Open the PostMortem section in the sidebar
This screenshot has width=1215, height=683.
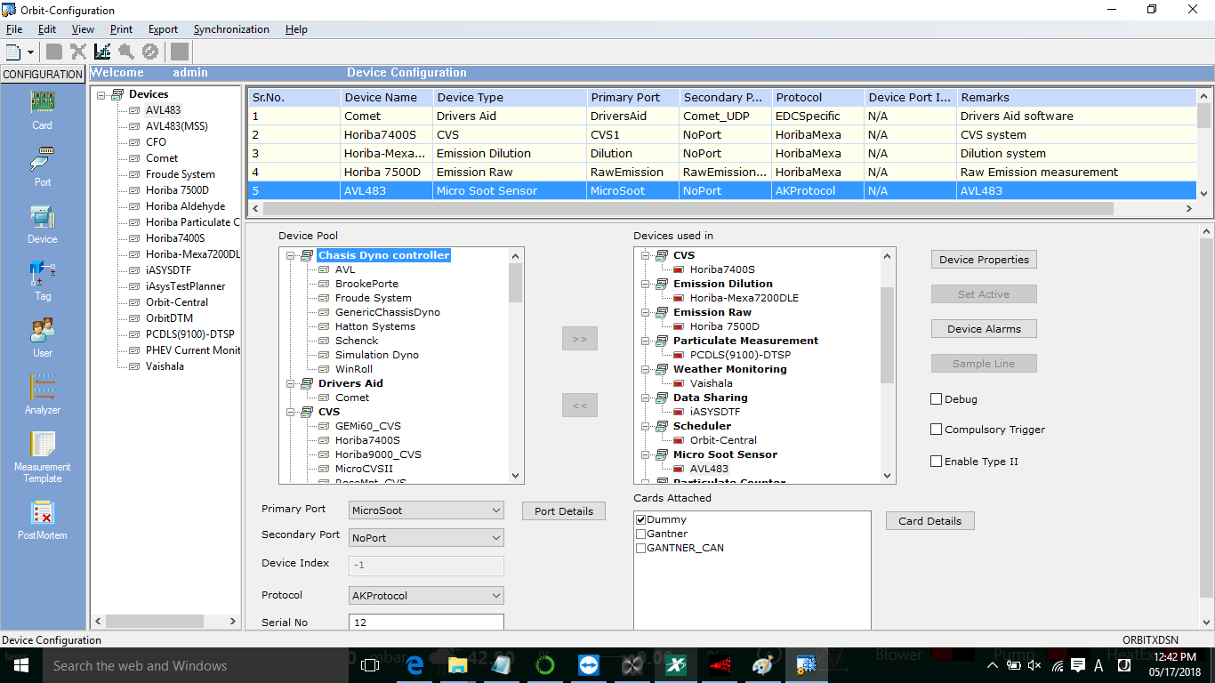42,520
